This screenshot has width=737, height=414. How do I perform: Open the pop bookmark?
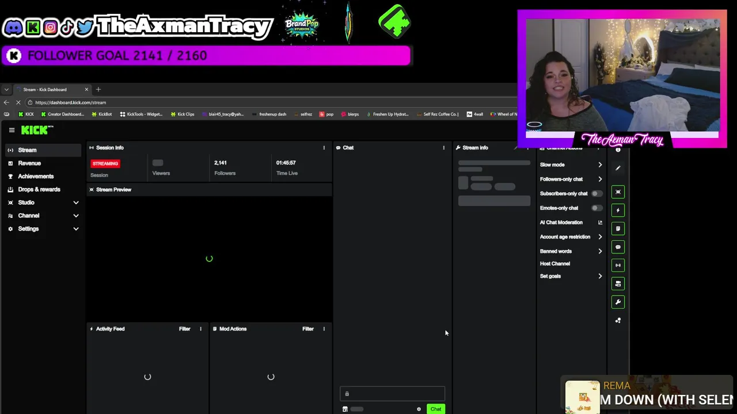pyautogui.click(x=326, y=114)
